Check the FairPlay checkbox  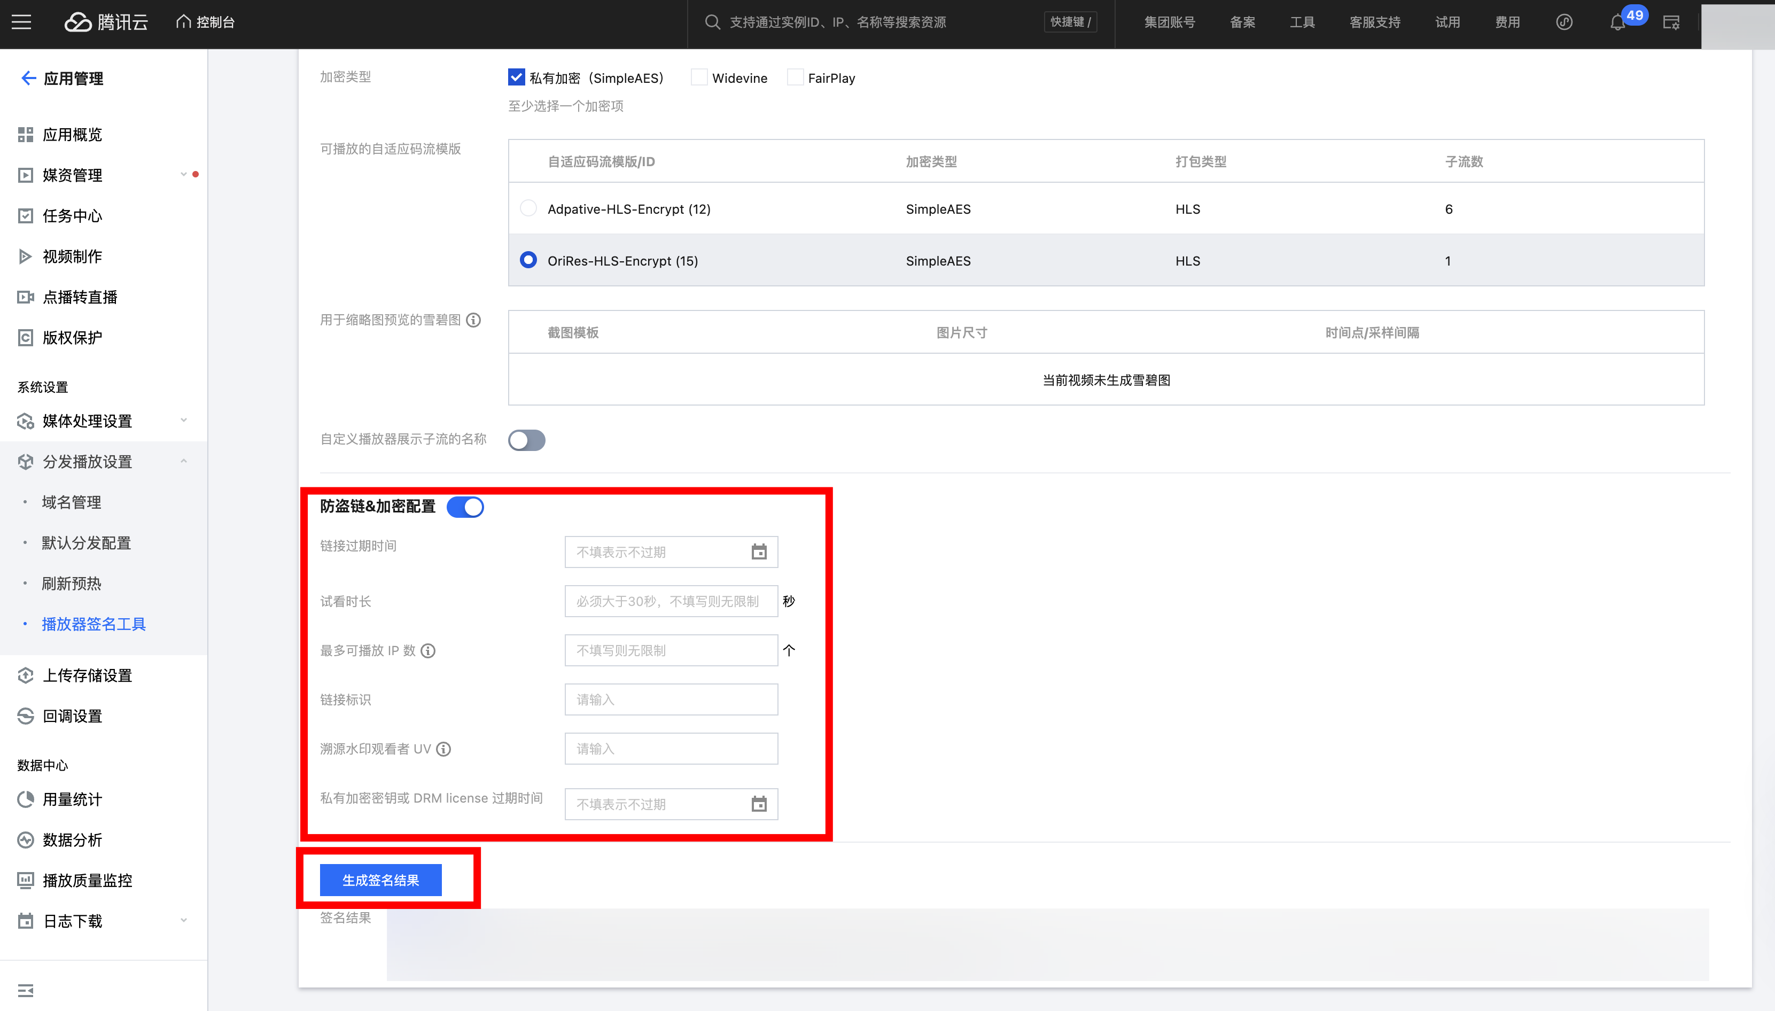point(795,77)
